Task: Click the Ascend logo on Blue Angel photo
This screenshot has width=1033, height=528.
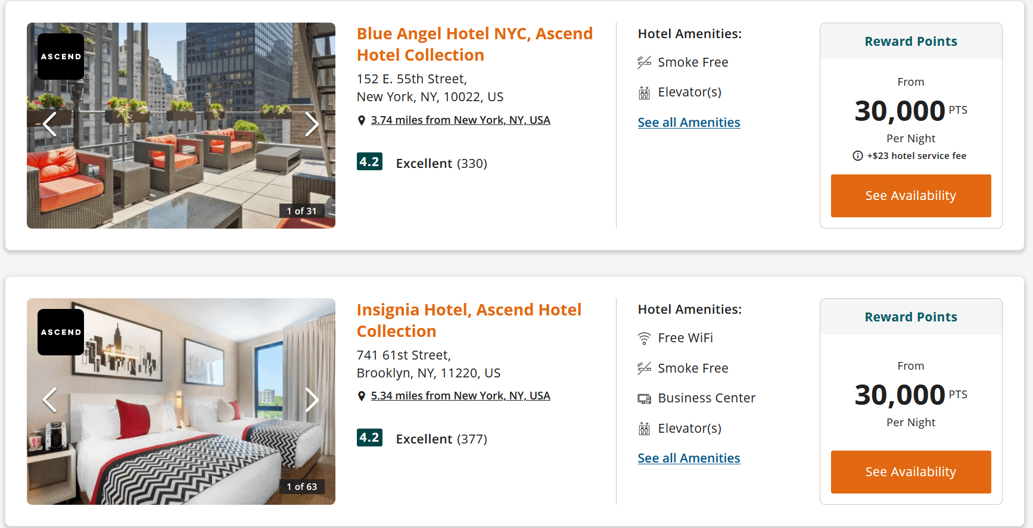Action: coord(61,57)
